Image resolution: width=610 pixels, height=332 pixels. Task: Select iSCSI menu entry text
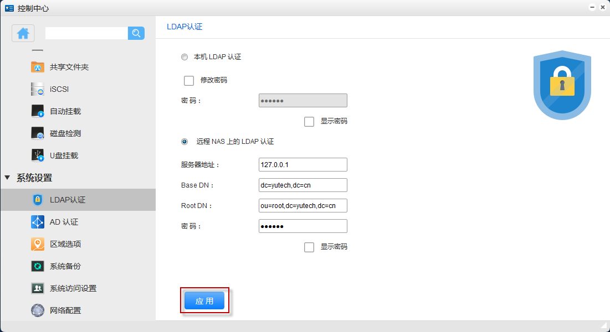pos(59,89)
